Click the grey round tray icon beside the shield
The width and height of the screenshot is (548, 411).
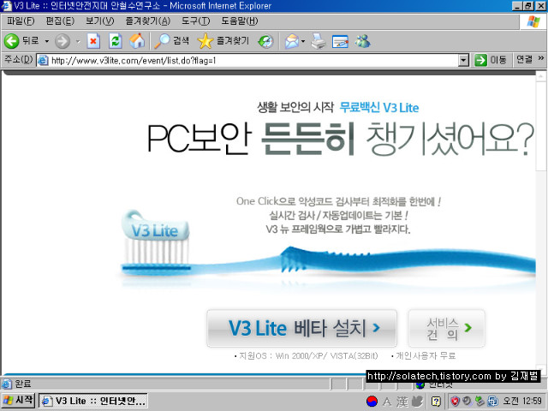pos(467,402)
